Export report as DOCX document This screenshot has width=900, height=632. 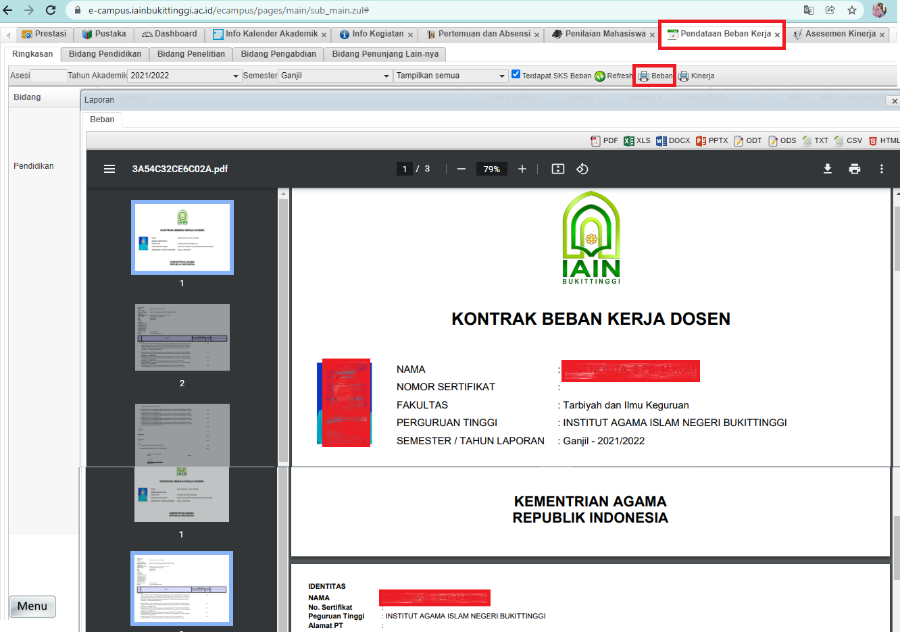(x=672, y=140)
